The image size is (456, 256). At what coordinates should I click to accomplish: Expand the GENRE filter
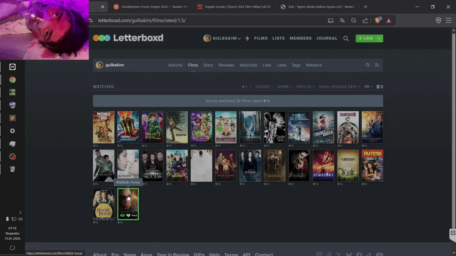(285, 87)
